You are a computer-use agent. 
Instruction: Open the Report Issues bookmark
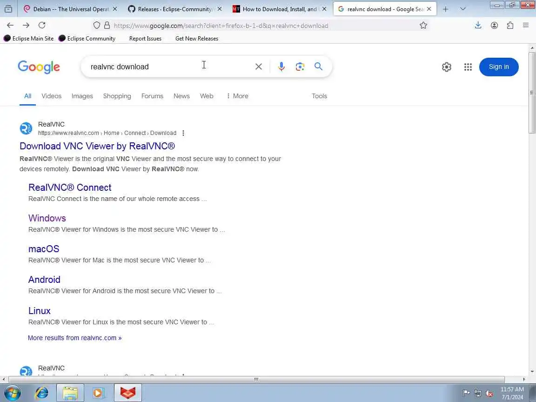coord(145,39)
